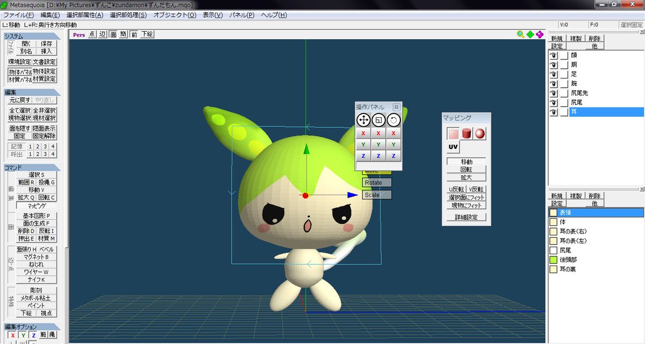The width and height of the screenshot is (645, 344).
Task: Hide the 胴 object with eye icon
Action: pos(553,64)
